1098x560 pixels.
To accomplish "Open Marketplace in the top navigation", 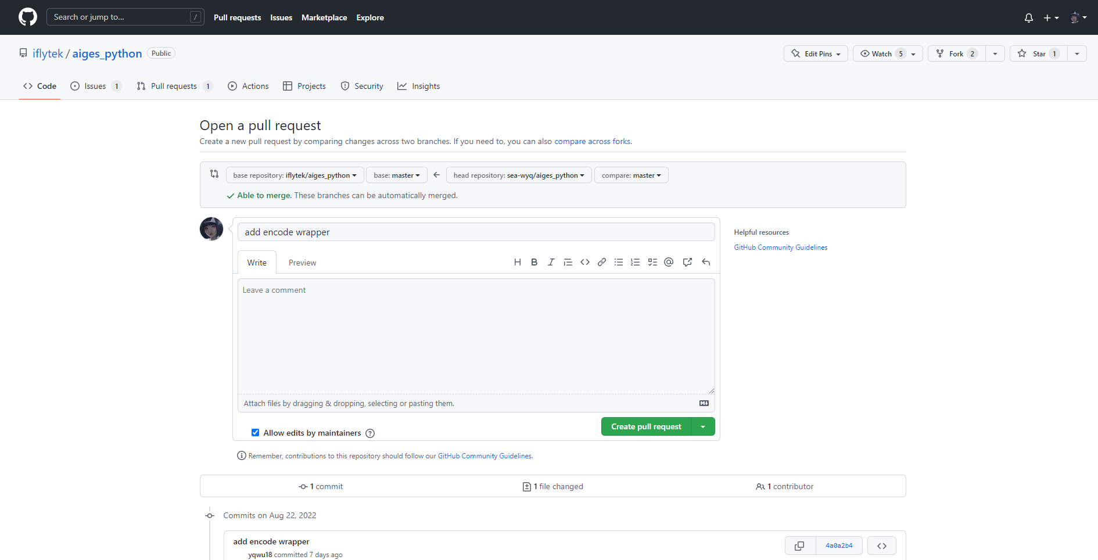I will click(x=324, y=17).
